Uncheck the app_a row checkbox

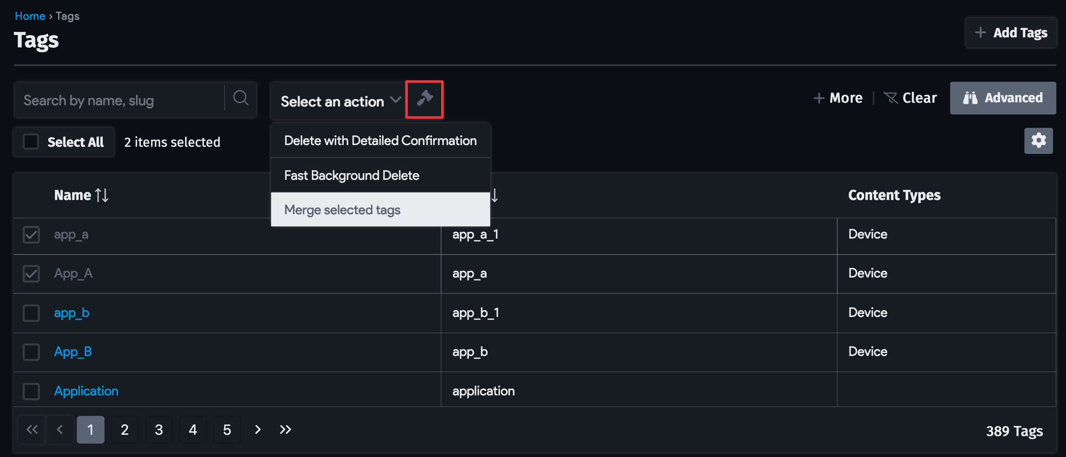(x=31, y=235)
